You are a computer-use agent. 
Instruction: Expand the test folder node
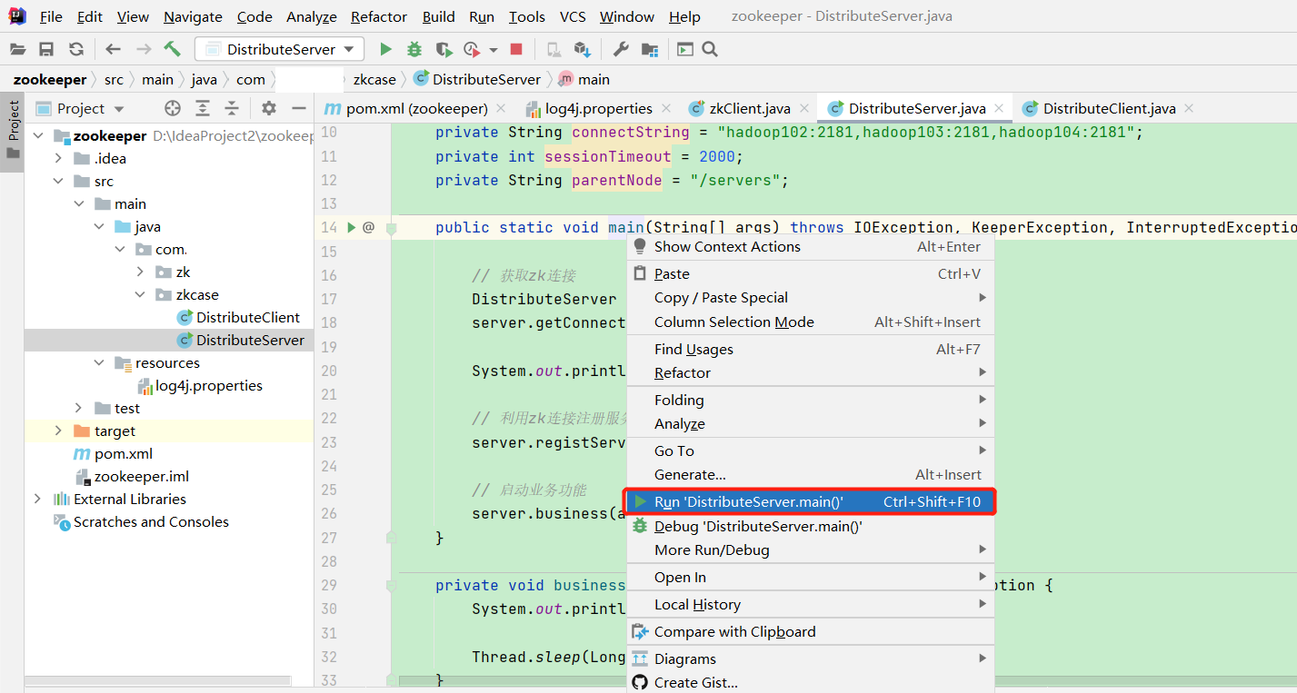pos(78,408)
